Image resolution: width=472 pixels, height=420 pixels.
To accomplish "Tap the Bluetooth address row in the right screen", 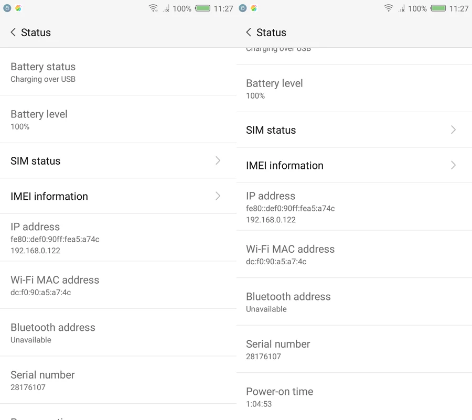I will coord(354,302).
